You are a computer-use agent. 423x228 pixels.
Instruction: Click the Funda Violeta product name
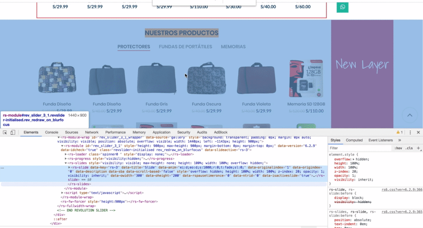pos(256,104)
